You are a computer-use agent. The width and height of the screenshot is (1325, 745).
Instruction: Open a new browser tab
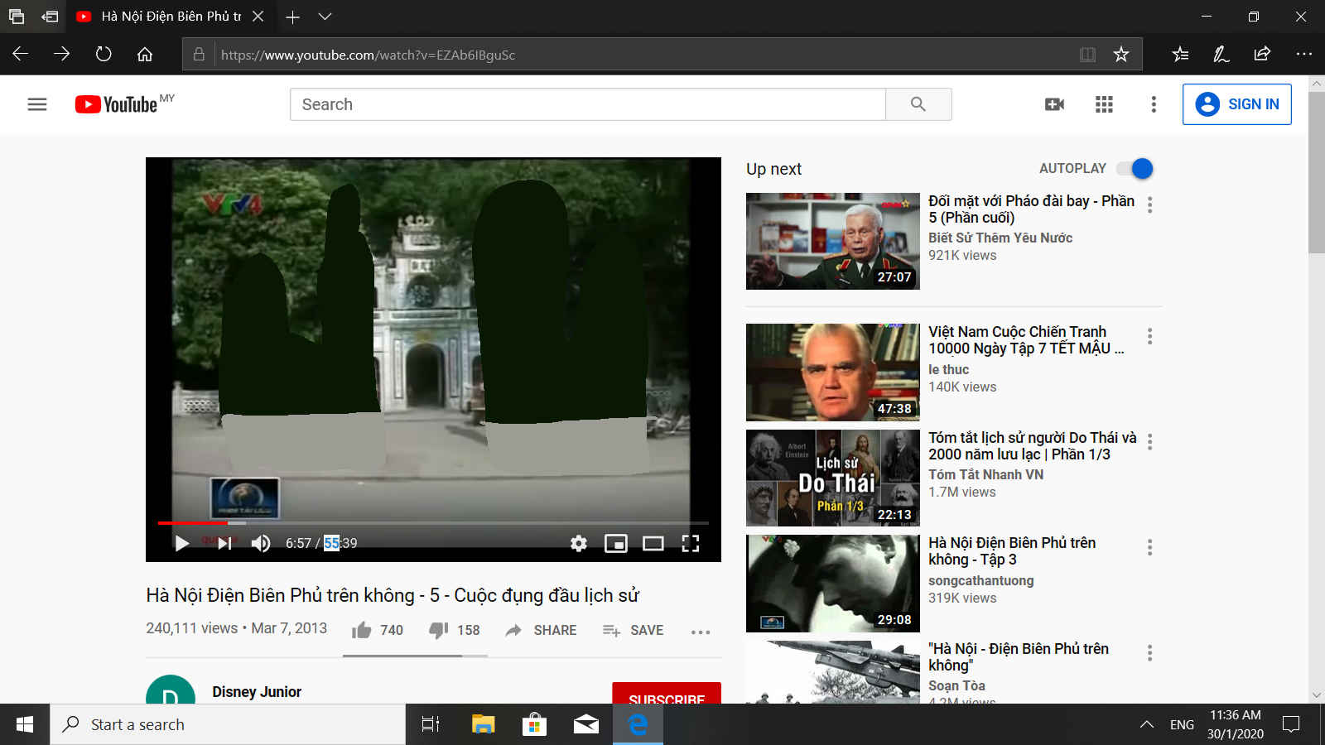[x=292, y=17]
